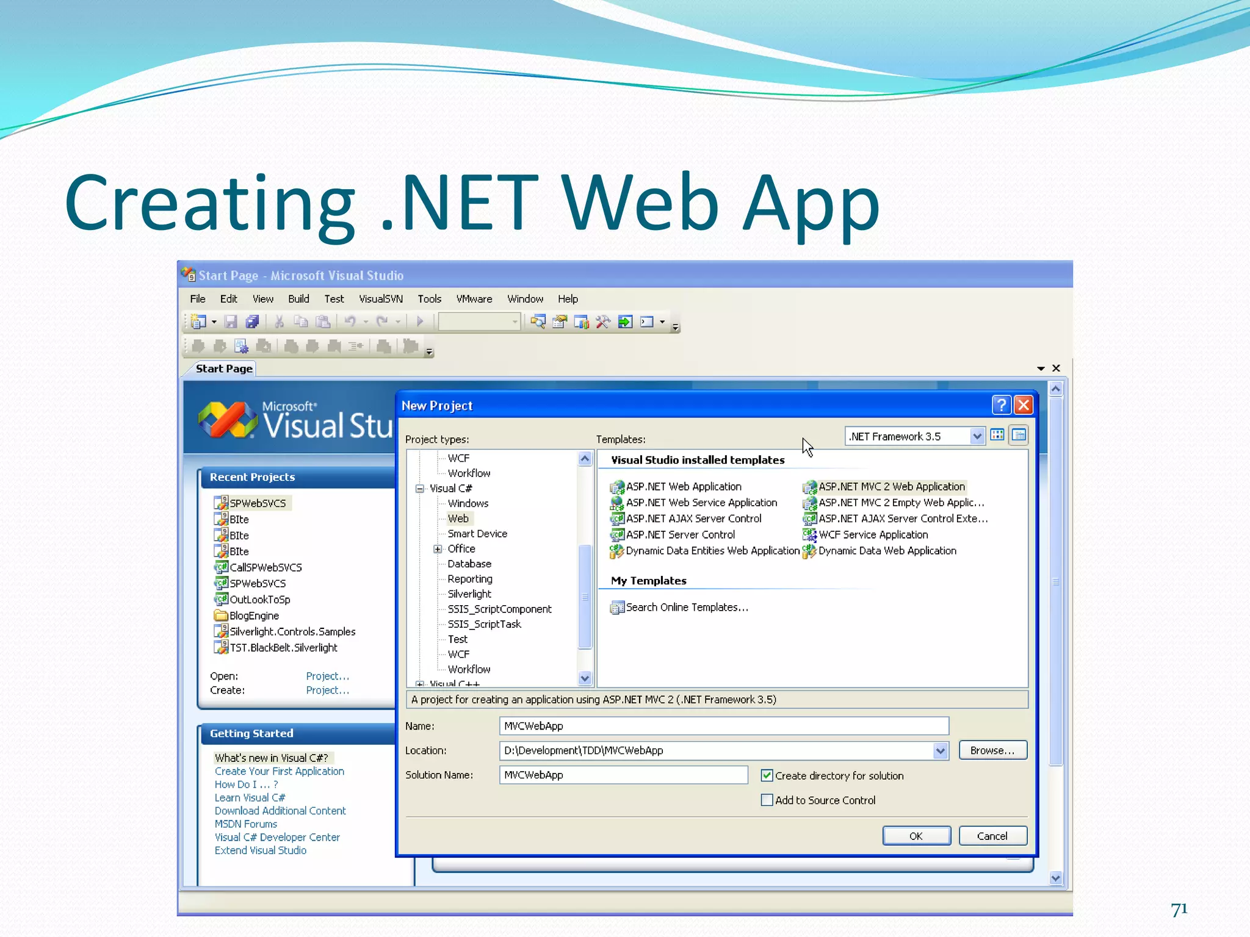The height and width of the screenshot is (937, 1250).
Task: Click the Solution Name input field
Action: [623, 775]
